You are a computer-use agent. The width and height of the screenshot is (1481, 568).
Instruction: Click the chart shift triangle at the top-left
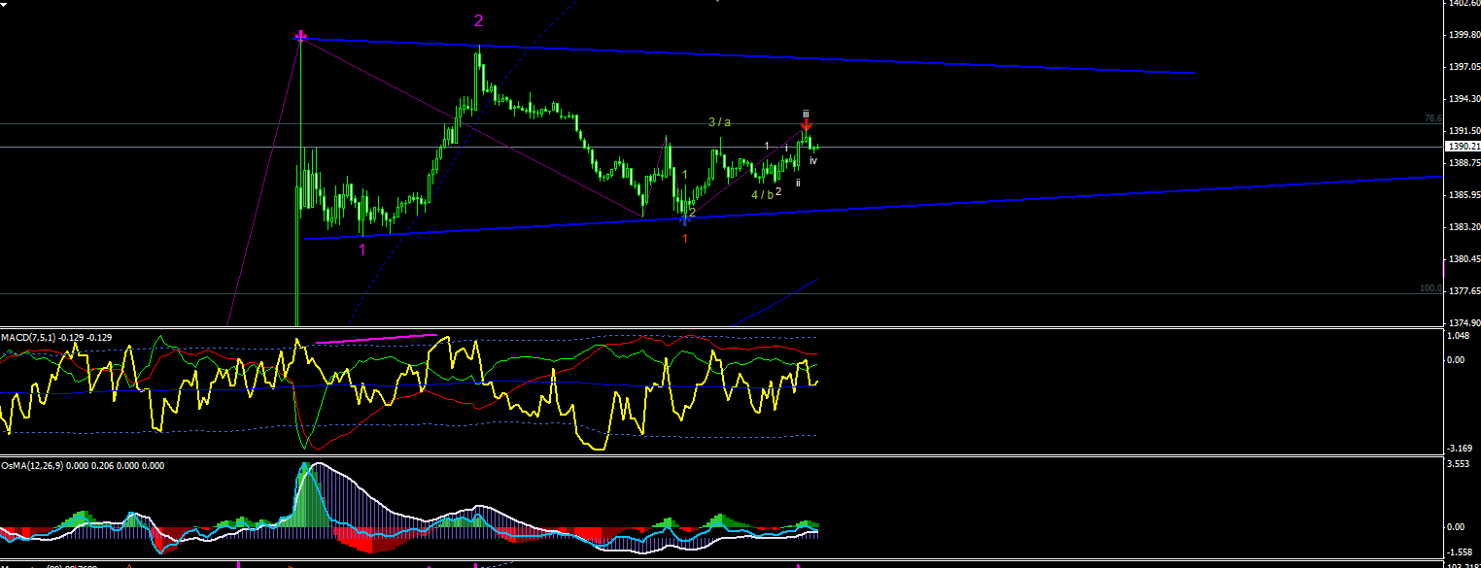[5, 3]
